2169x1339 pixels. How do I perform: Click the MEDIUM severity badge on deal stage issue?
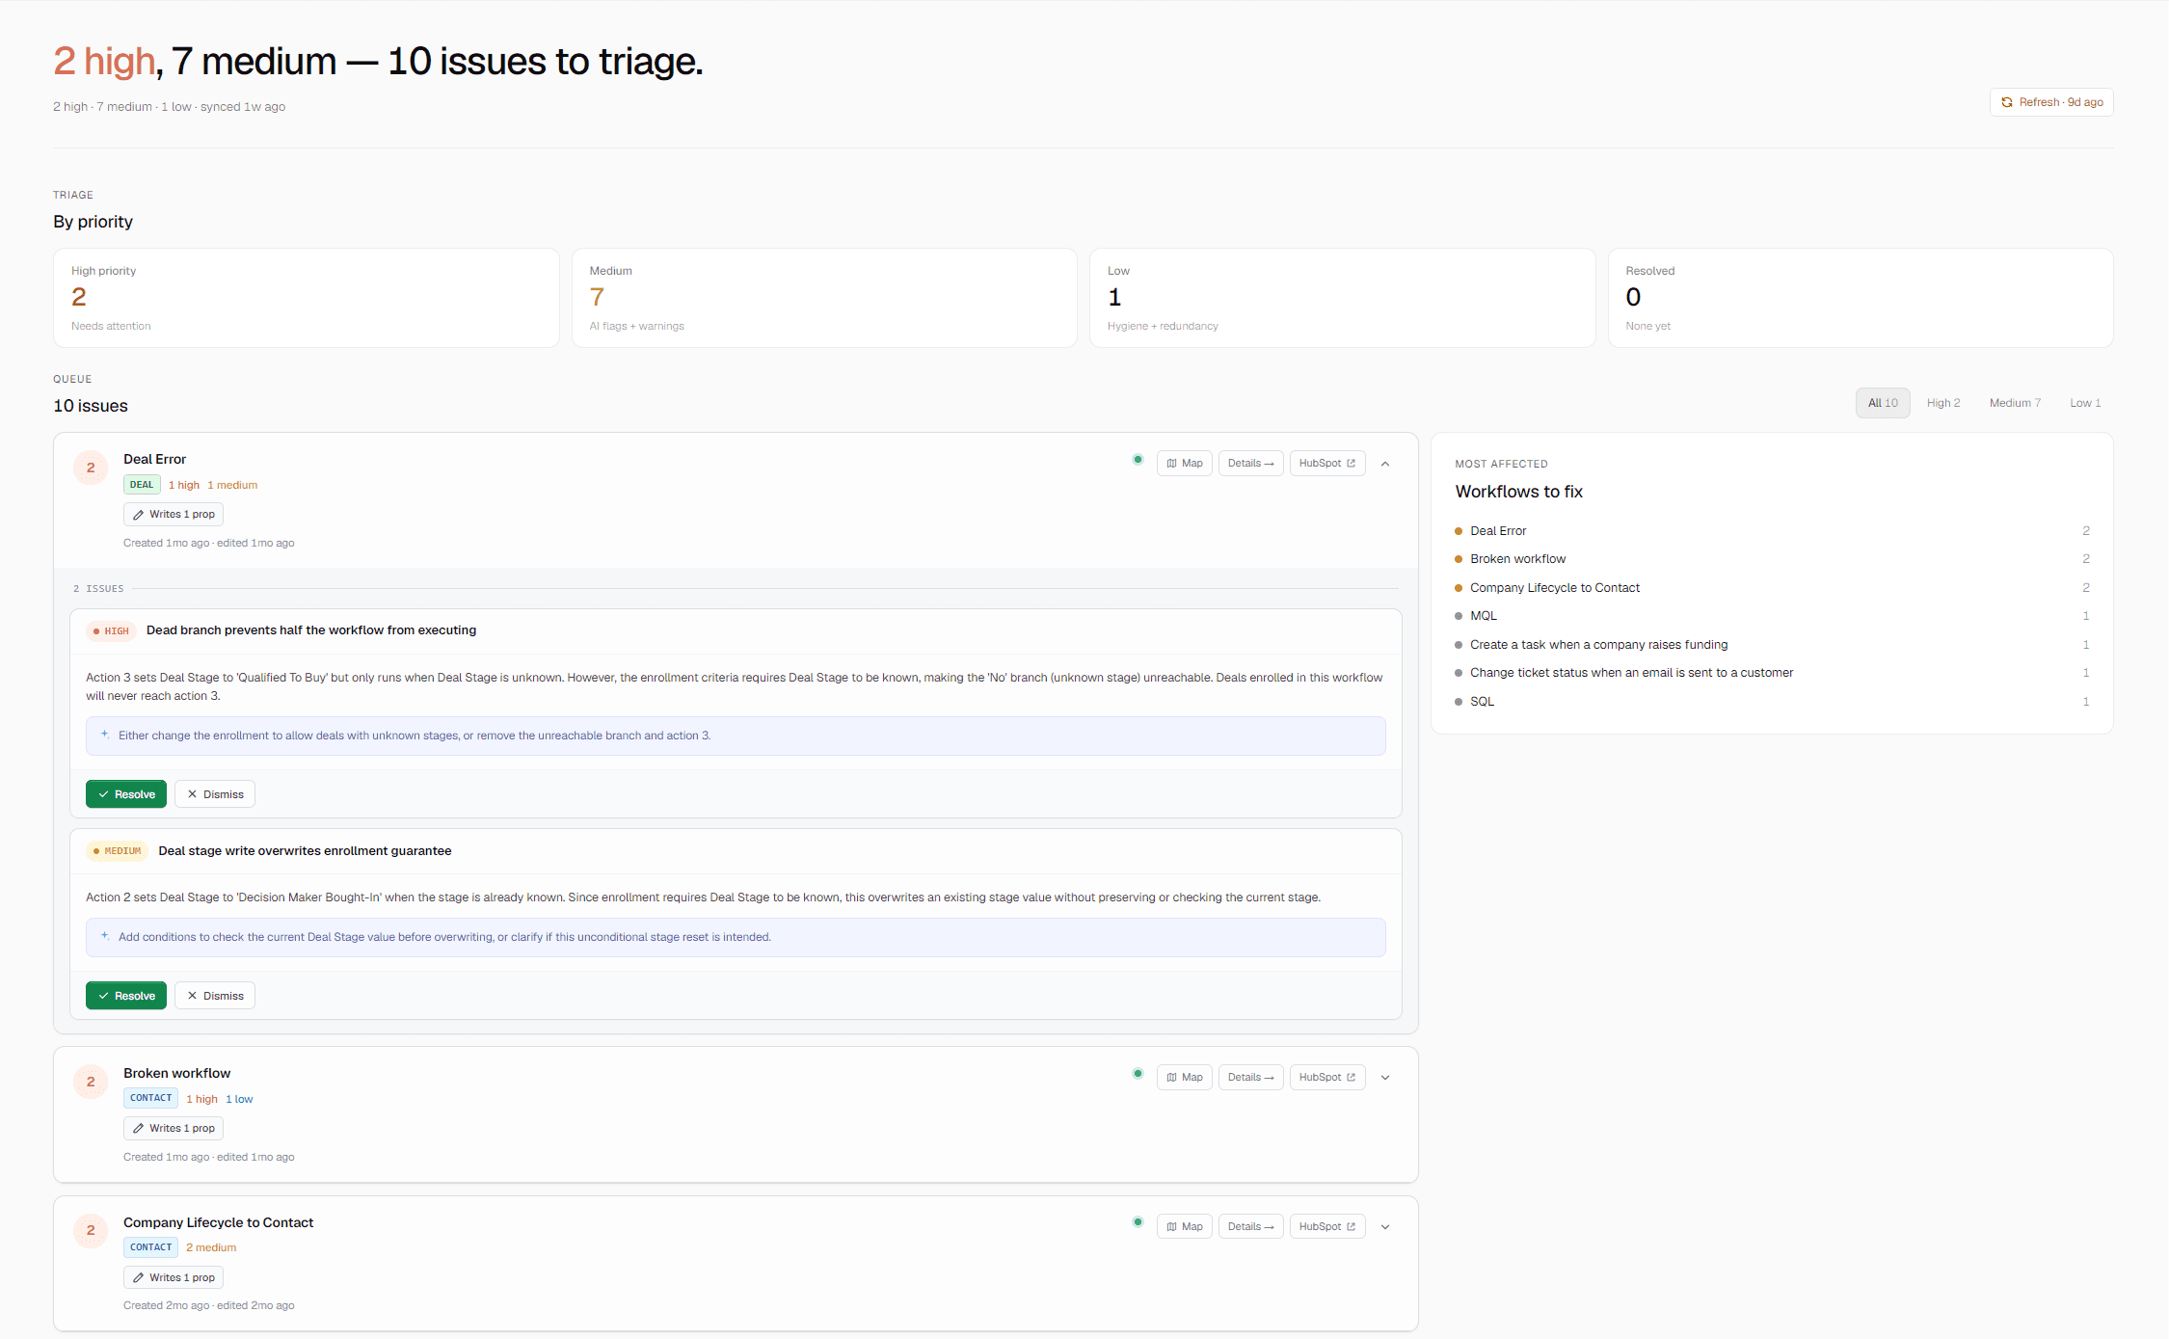pos(117,851)
